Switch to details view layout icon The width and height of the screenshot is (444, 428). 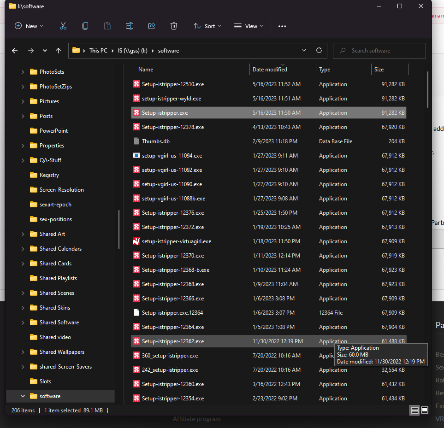[415, 410]
